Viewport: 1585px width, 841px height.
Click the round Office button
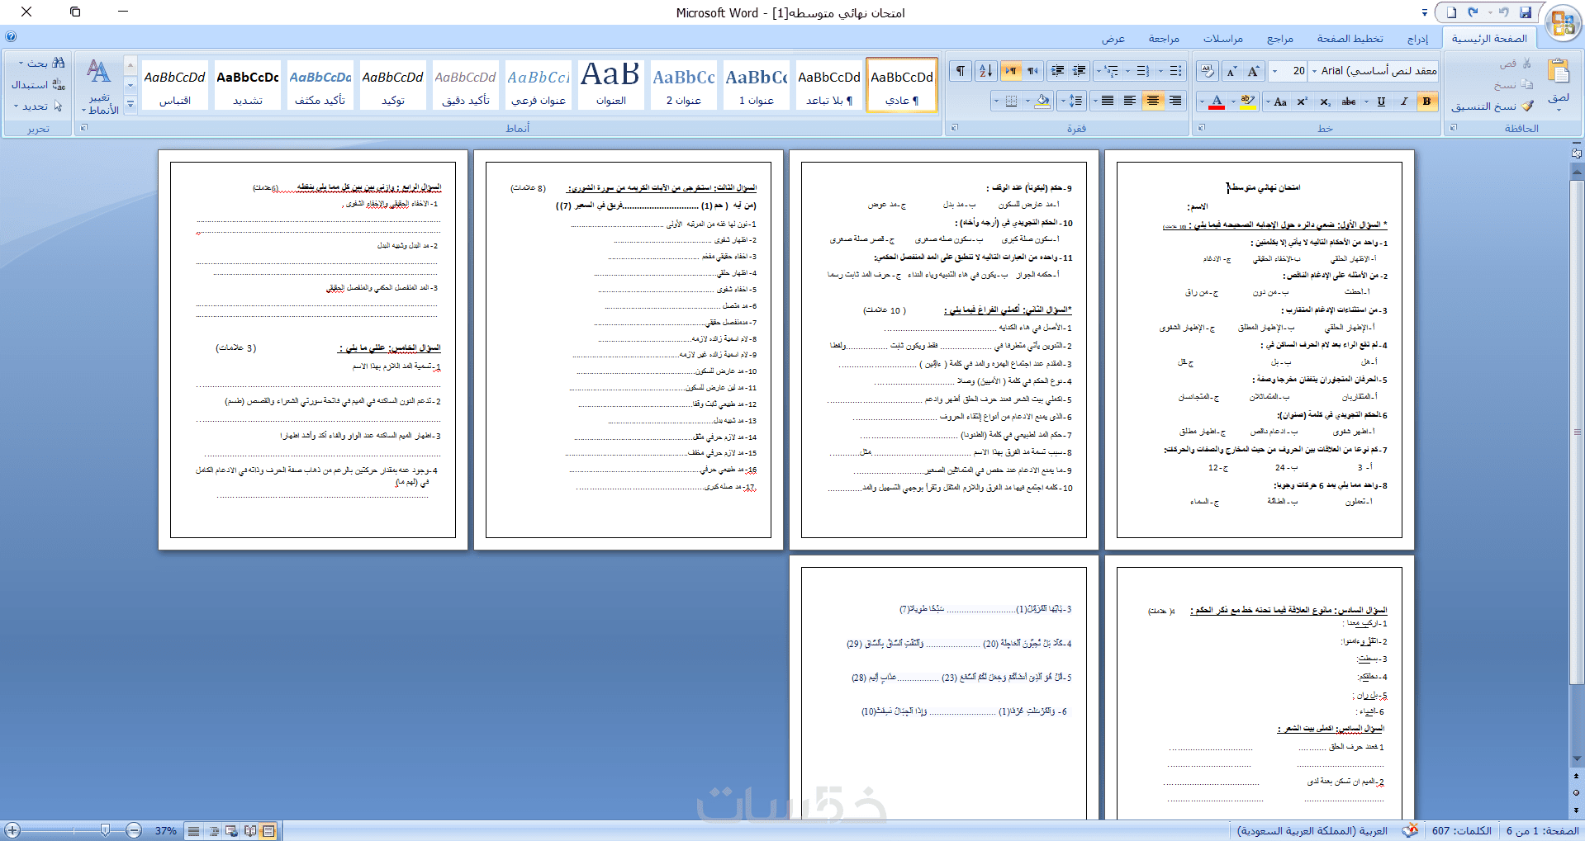point(1563,21)
